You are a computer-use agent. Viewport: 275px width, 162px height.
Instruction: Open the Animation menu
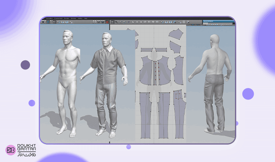point(49,18)
